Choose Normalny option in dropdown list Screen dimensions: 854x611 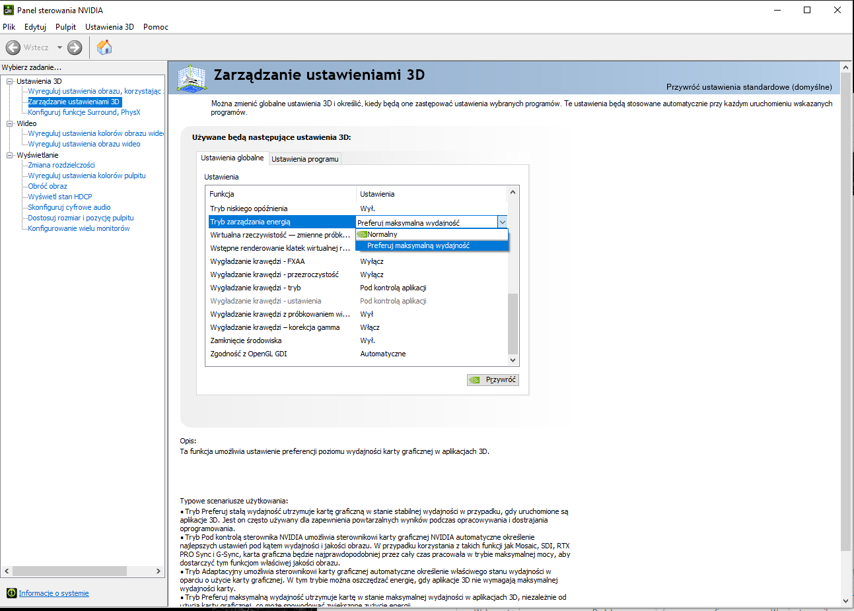(432, 234)
